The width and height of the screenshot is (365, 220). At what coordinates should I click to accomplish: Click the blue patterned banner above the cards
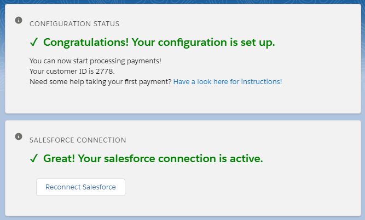coord(183,2)
